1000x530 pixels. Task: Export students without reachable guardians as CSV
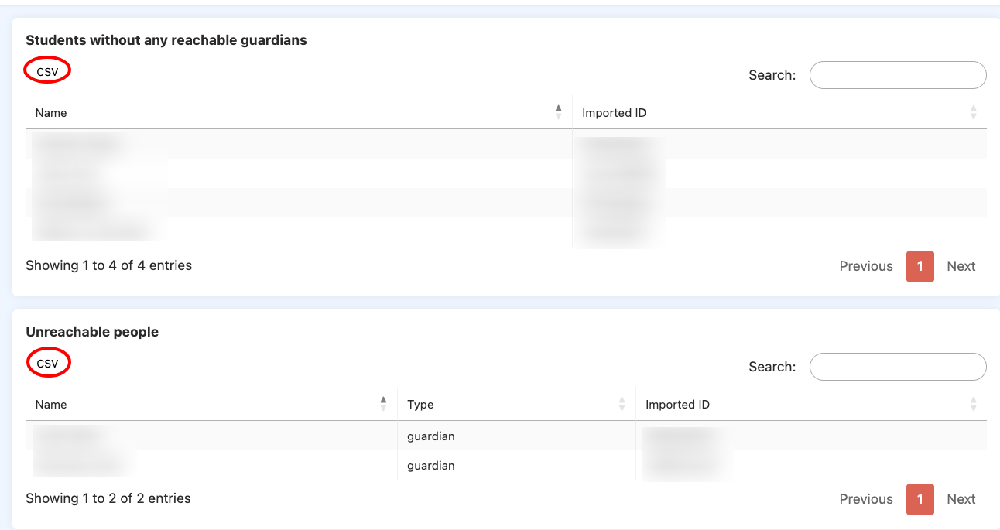coord(46,70)
